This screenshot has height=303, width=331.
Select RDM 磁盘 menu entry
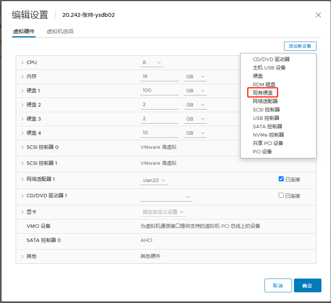[x=264, y=84]
